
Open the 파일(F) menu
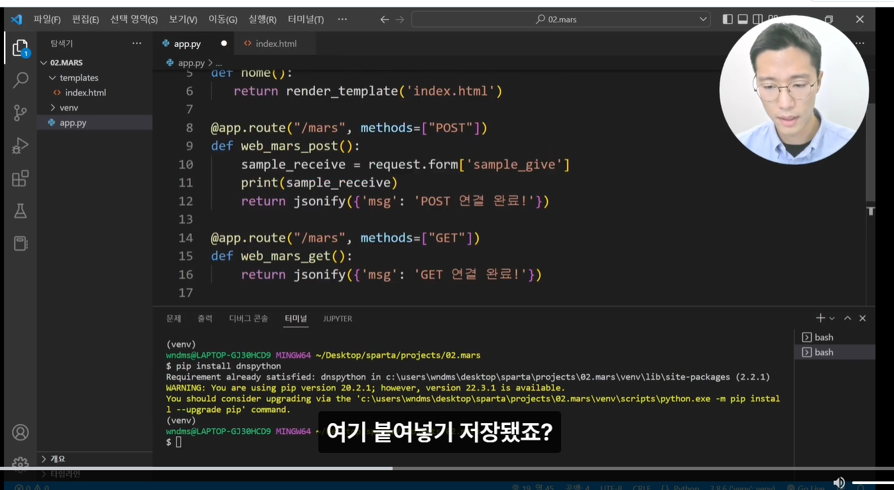point(47,19)
